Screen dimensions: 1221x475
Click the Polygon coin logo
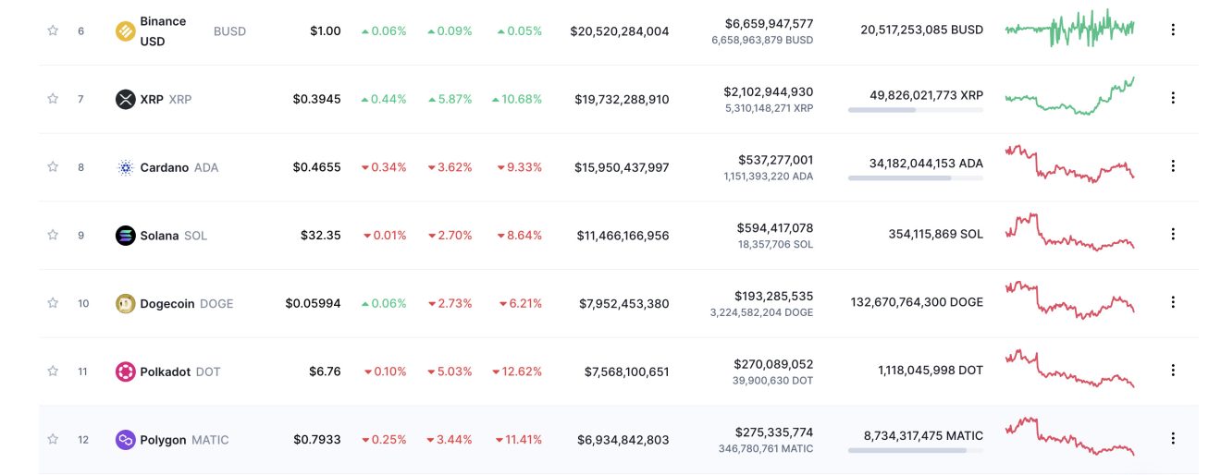[125, 440]
